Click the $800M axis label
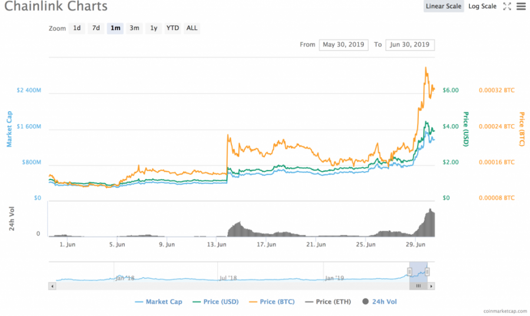Screen dimensions: 530x316 tap(31, 162)
